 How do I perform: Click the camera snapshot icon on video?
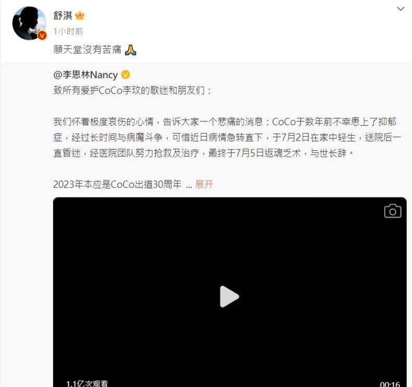click(x=393, y=211)
